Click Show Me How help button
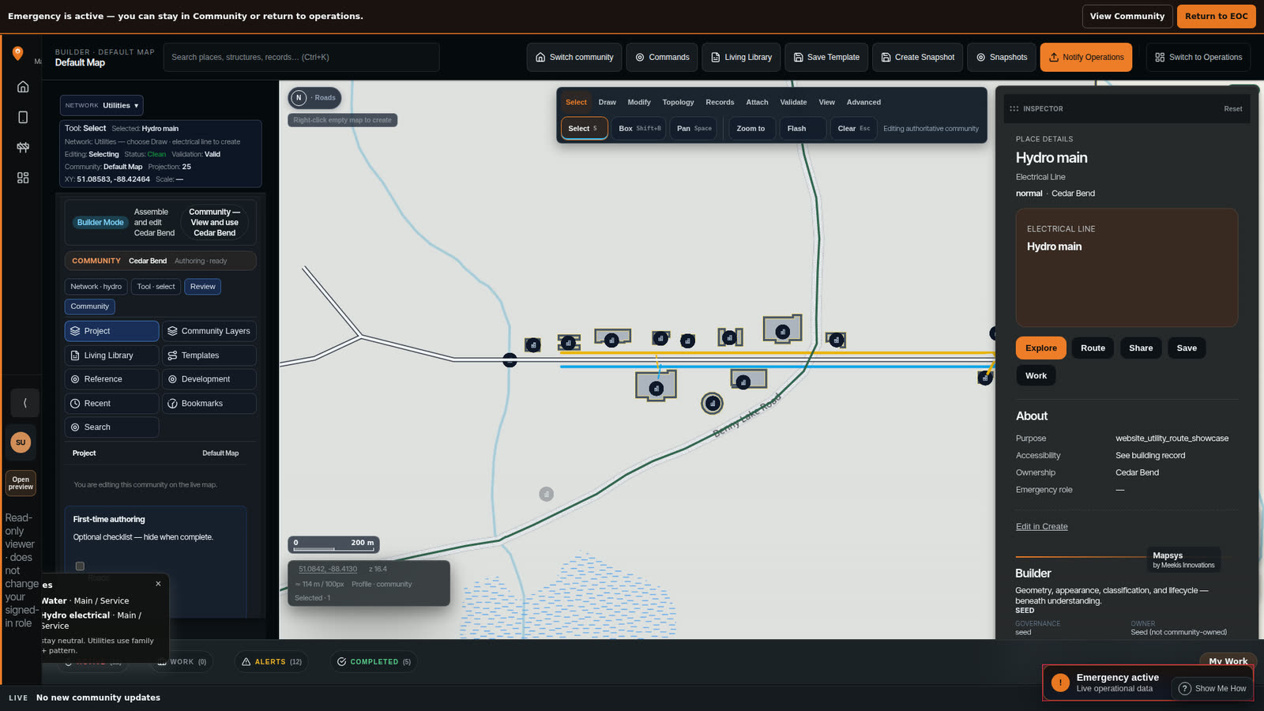Image resolution: width=1264 pixels, height=711 pixels. click(1212, 689)
